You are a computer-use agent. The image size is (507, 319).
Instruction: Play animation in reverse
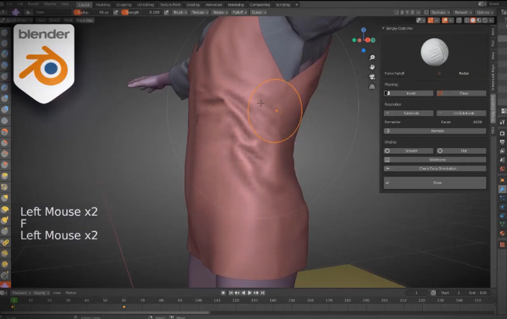point(244,293)
